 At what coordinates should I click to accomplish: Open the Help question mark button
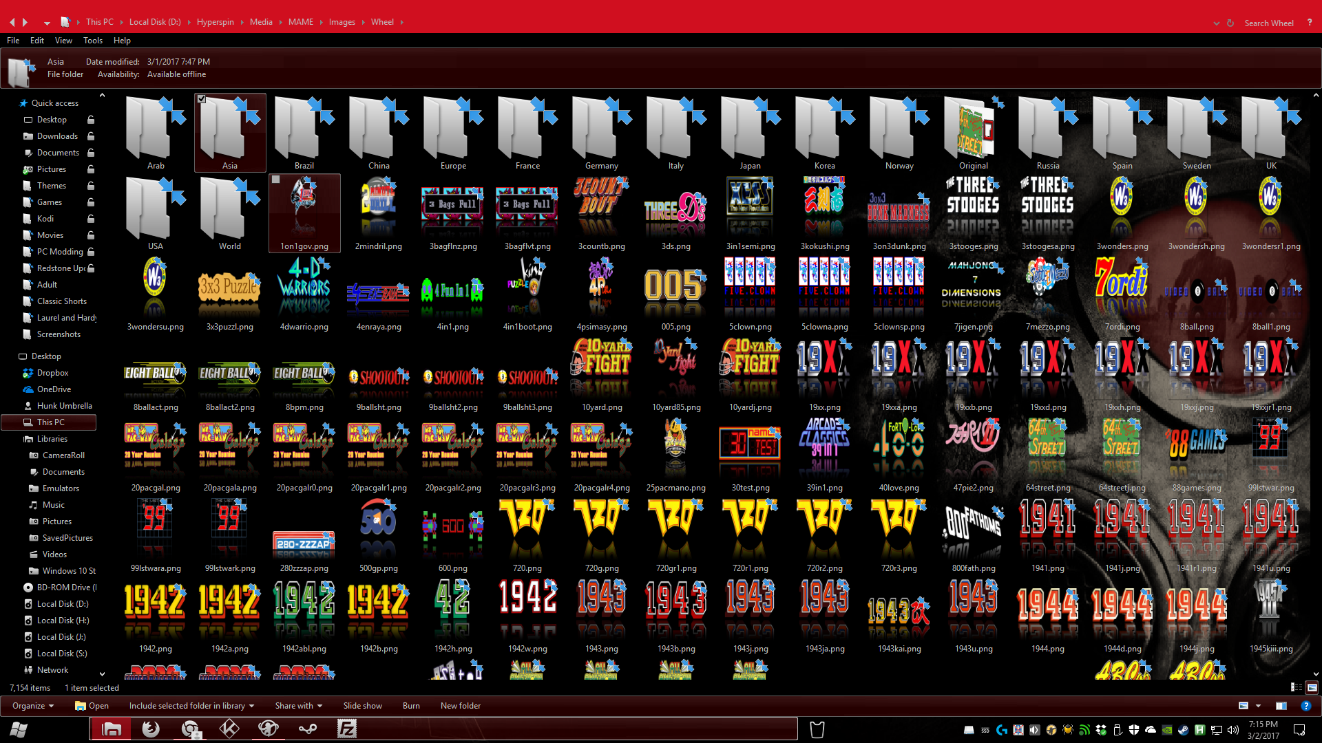point(1305,706)
